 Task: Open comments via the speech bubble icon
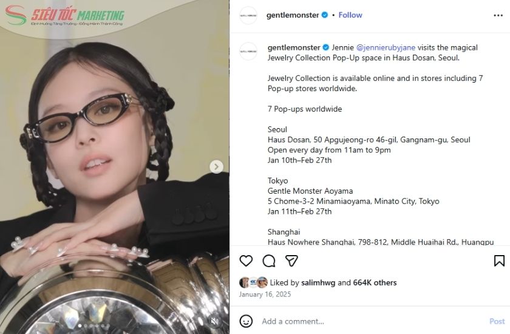coord(269,261)
